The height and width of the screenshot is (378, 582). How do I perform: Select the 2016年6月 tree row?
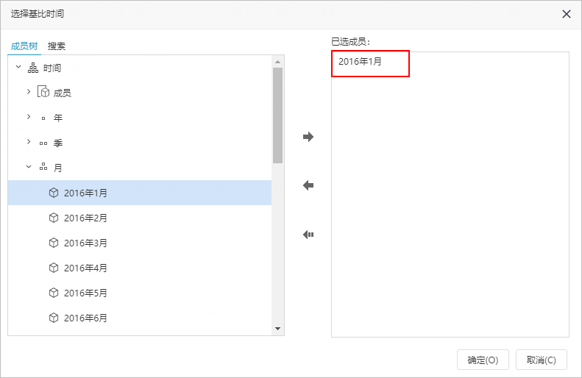coord(140,318)
